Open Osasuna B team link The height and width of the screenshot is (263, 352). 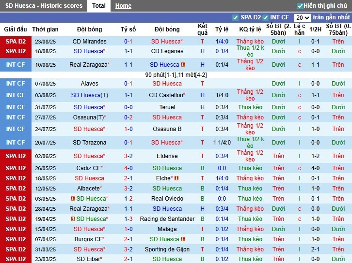pyautogui.click(x=167, y=129)
